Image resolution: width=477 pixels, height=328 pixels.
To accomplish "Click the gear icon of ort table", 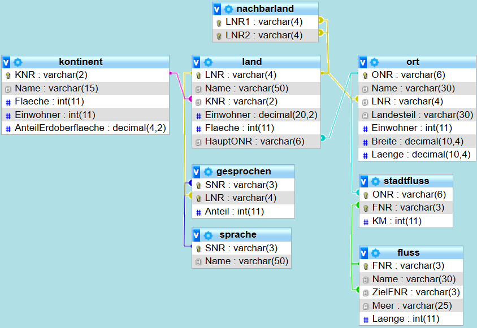I will (x=374, y=62).
